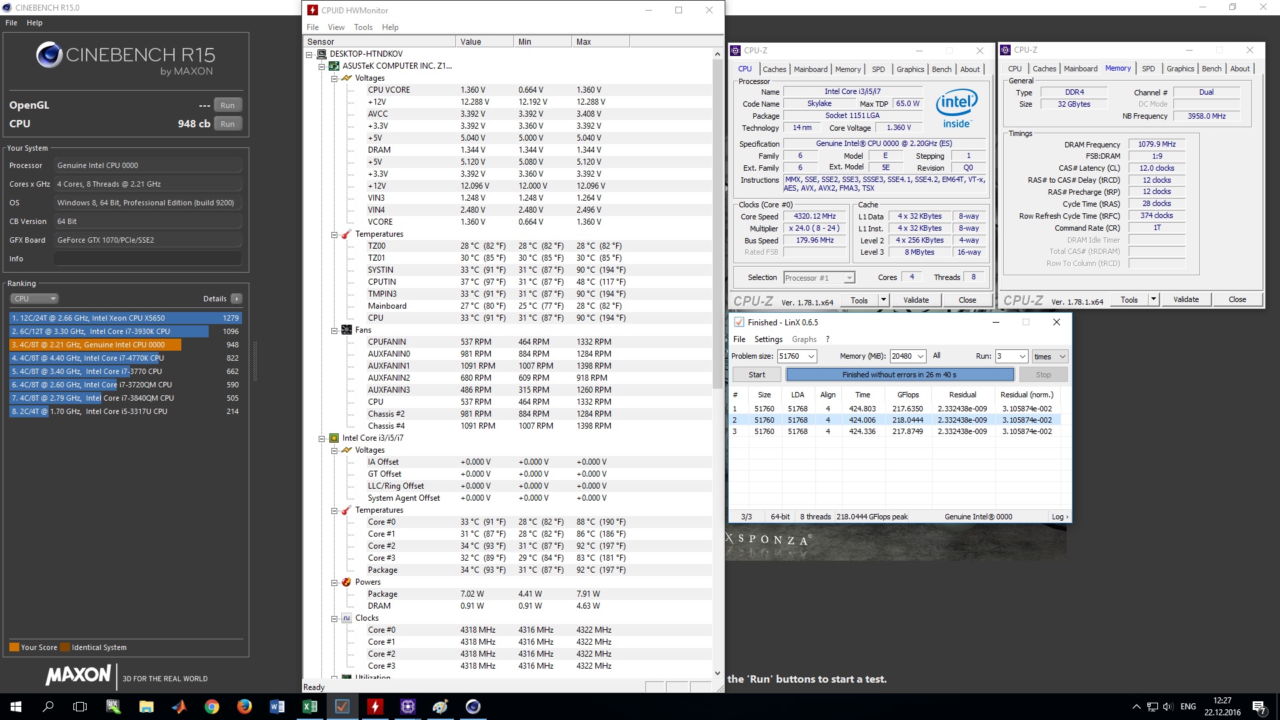The width and height of the screenshot is (1280, 720).
Task: Open the Tools dropdown arrow in left CPU-Z
Action: (883, 300)
